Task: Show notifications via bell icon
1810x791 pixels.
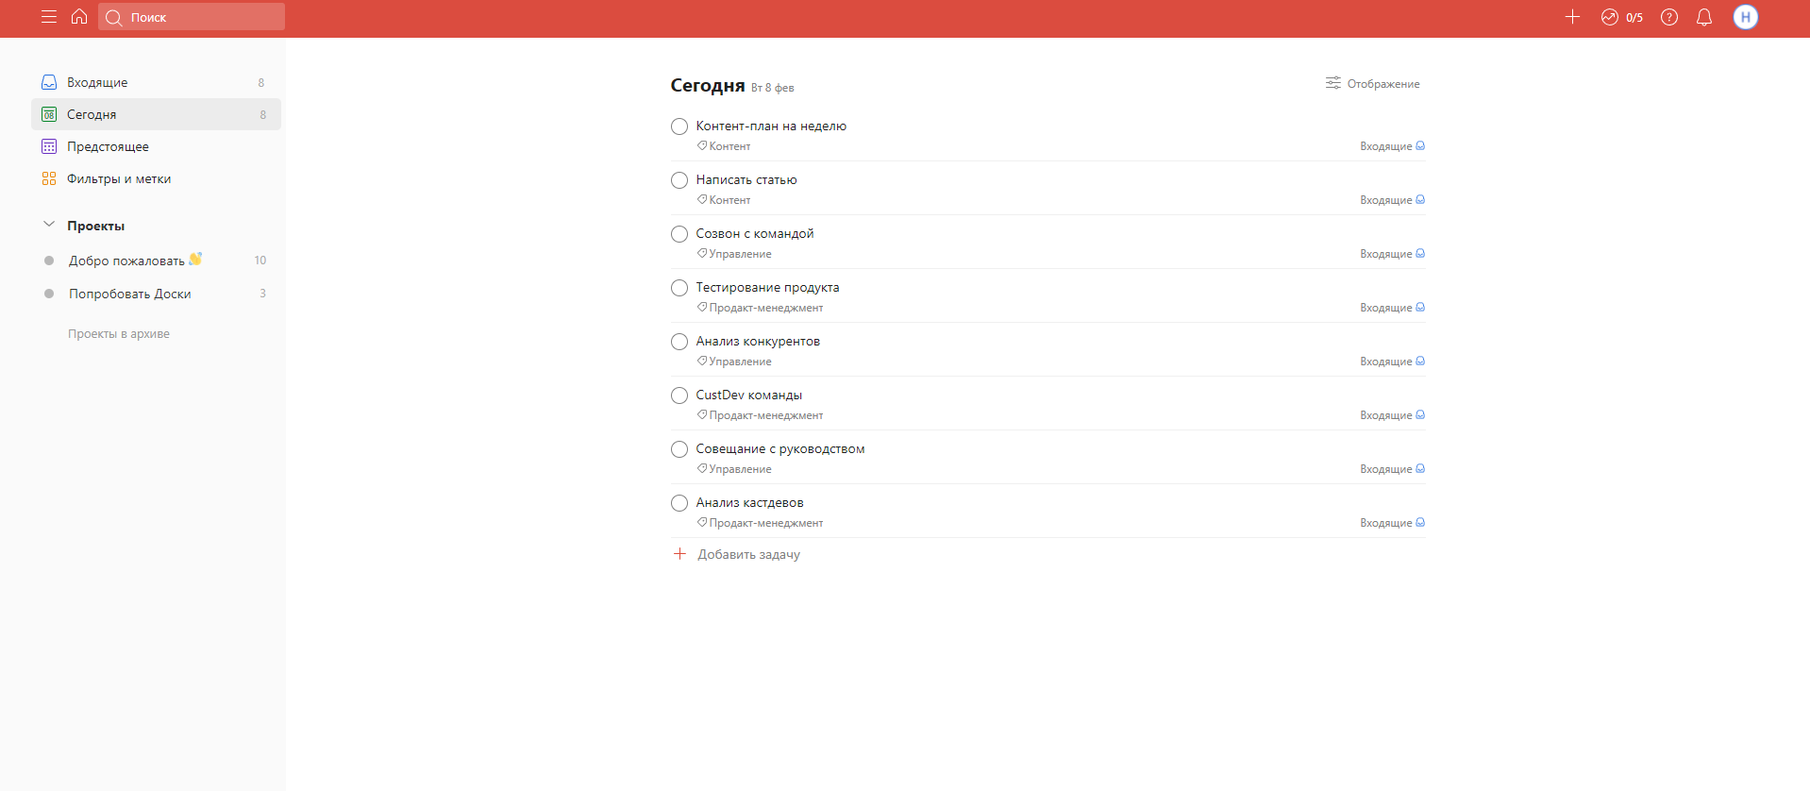Action: coord(1704,17)
